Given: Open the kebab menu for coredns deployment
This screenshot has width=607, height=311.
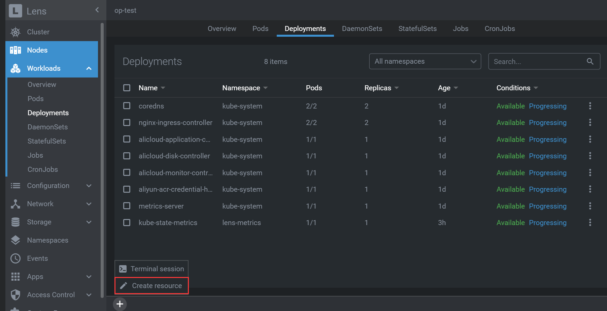Looking at the screenshot, I should point(590,106).
